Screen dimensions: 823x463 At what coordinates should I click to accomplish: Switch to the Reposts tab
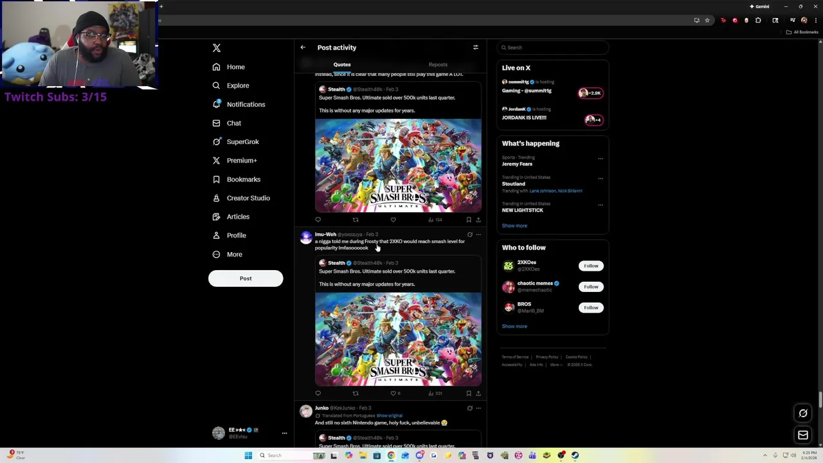click(x=438, y=64)
